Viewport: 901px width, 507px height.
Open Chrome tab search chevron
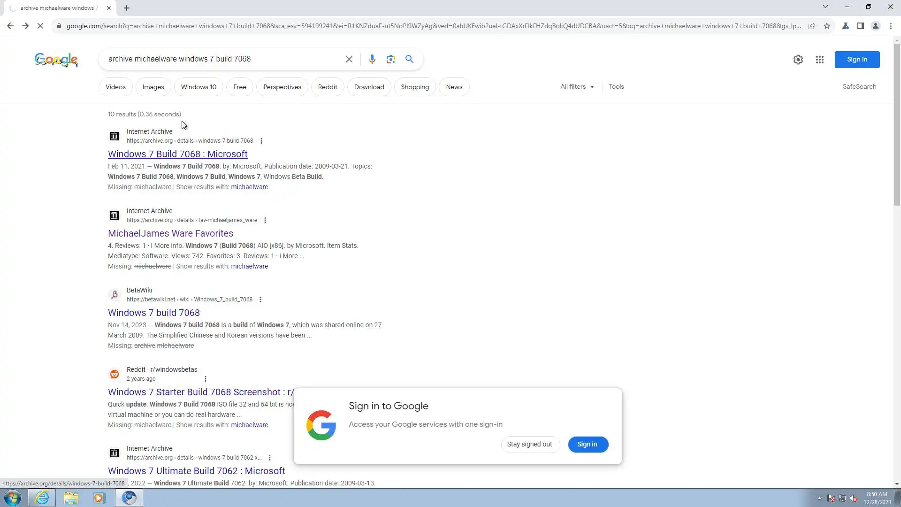pos(825,7)
